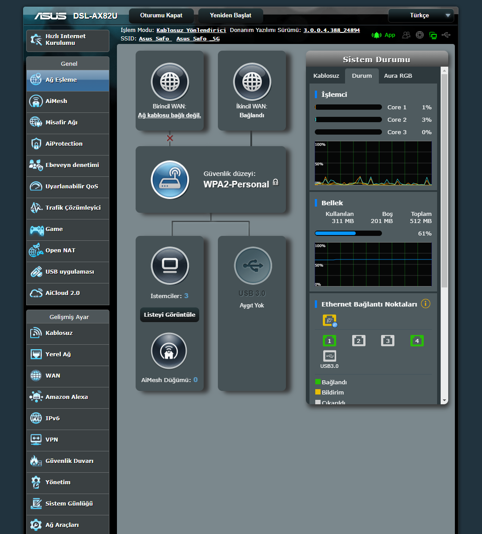Screen dimensions: 482x534
Task: Open the Game controller icon in sidebar
Action: pyautogui.click(x=36, y=229)
